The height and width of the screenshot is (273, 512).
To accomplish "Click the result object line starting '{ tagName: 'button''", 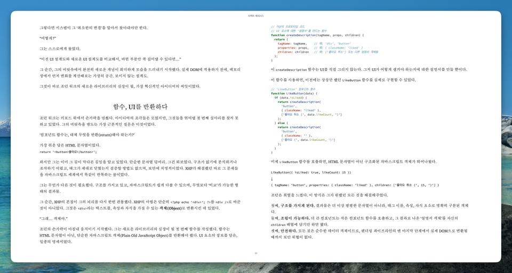I will coord(355,185).
